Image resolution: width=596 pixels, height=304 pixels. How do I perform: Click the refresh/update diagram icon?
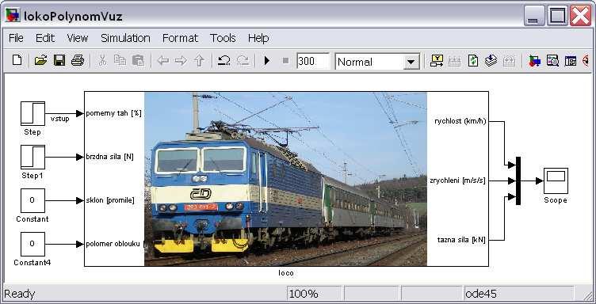click(x=473, y=61)
